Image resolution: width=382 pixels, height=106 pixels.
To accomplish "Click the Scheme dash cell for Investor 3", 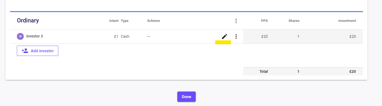I will (x=149, y=37).
